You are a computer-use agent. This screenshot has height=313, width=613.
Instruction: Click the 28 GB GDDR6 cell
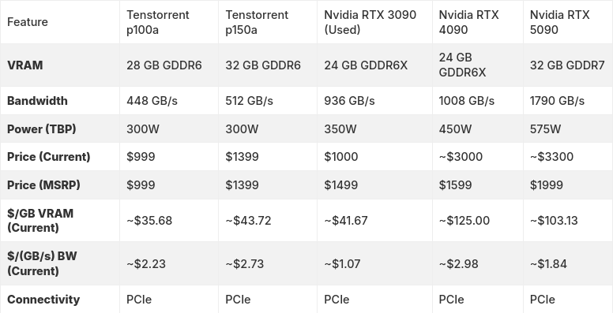(164, 65)
